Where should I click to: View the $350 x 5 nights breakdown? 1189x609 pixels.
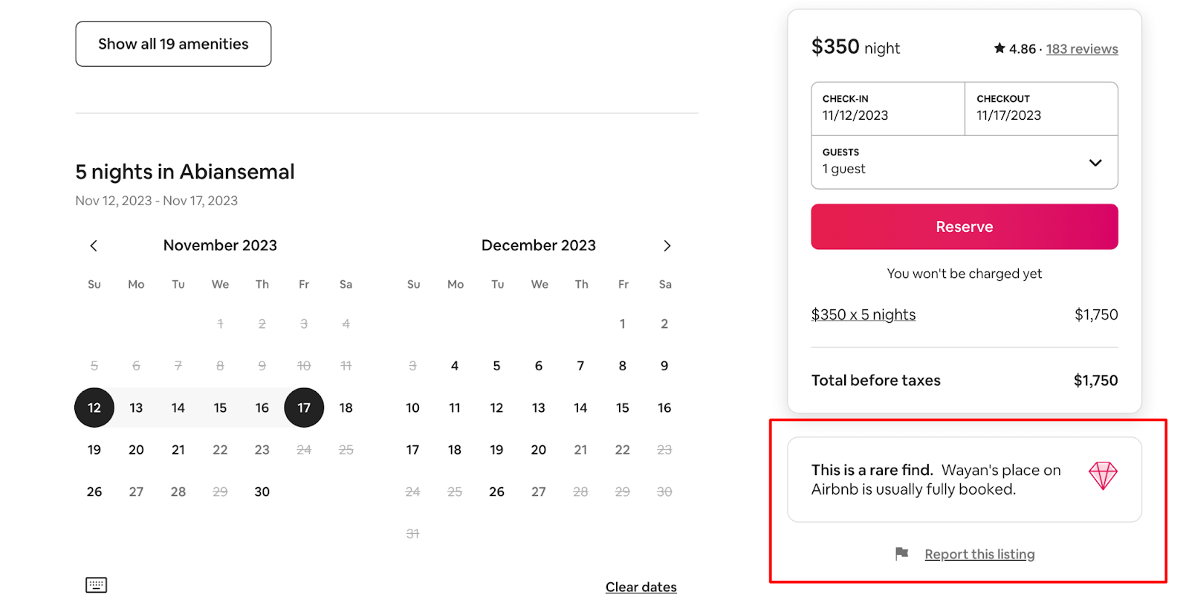point(863,315)
